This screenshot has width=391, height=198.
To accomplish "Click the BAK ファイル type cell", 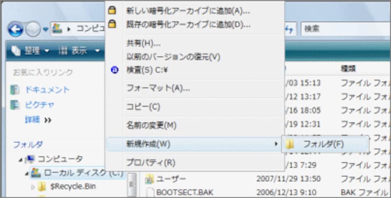I will 364,192.
